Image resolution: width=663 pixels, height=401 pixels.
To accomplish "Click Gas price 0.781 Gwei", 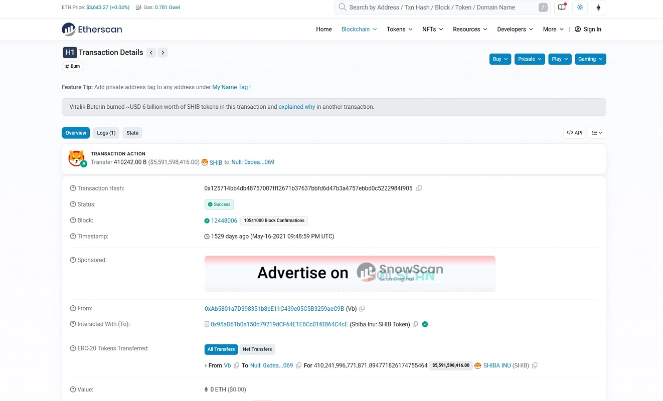I will click(x=168, y=8).
